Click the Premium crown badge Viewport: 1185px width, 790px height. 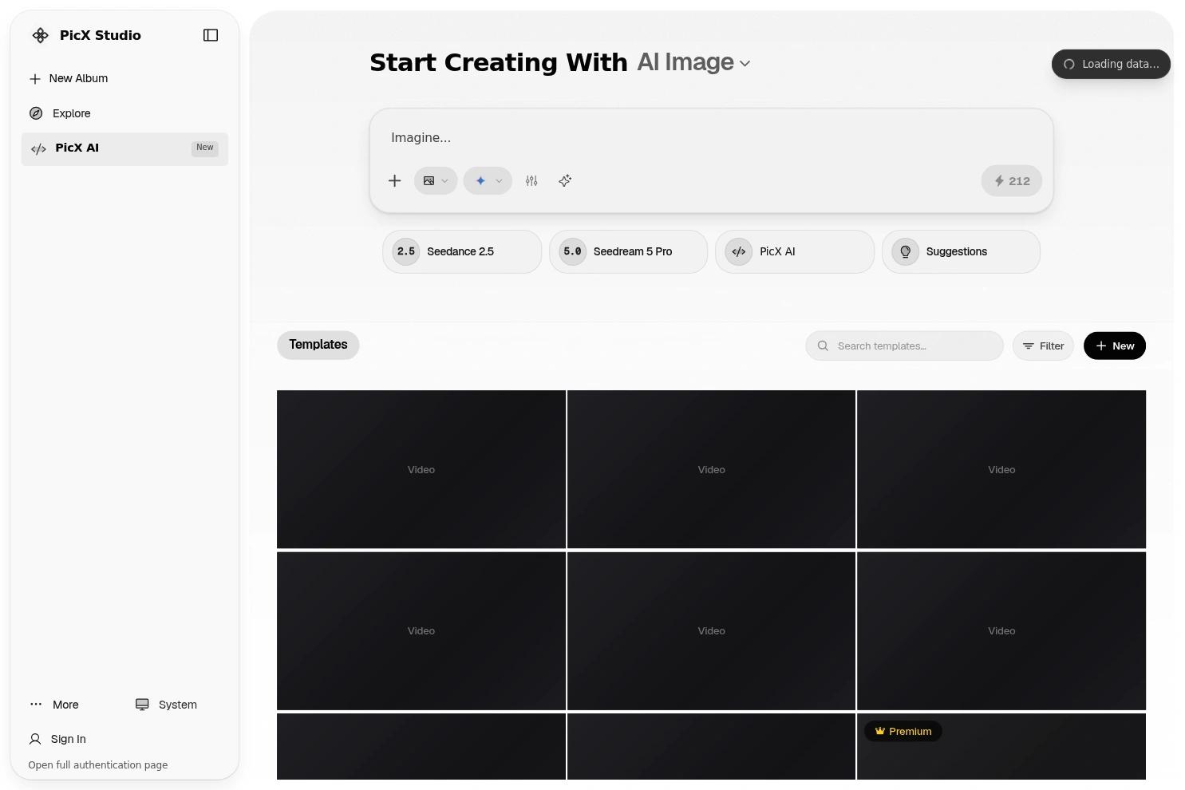[903, 731]
